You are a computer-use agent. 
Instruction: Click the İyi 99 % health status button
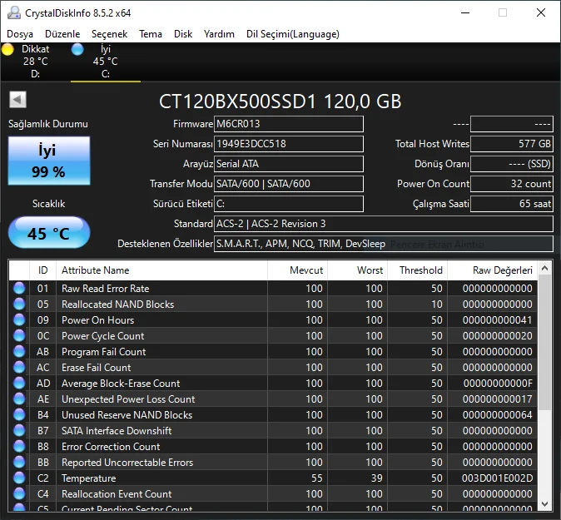point(48,161)
